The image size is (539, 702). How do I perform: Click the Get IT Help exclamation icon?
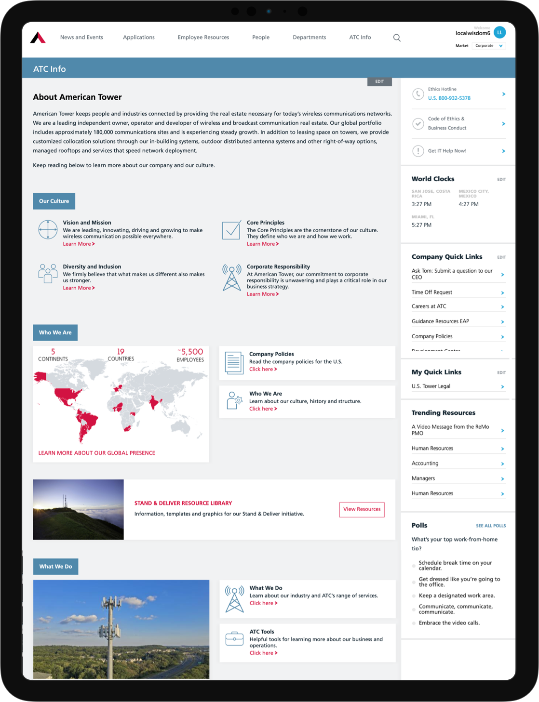[418, 151]
